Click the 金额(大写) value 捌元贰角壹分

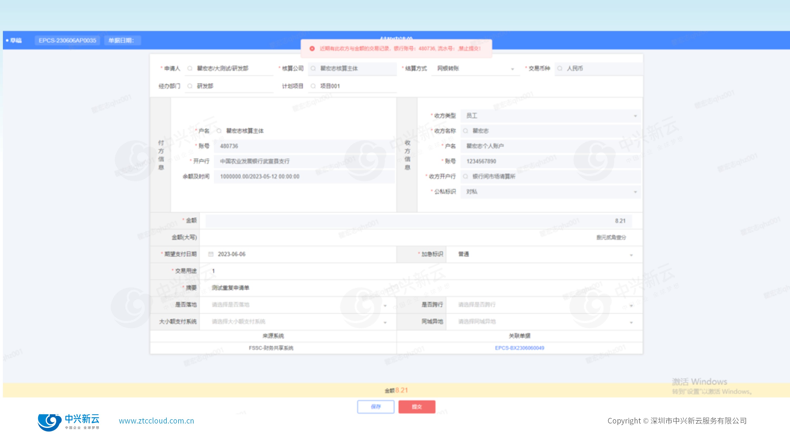coord(611,237)
